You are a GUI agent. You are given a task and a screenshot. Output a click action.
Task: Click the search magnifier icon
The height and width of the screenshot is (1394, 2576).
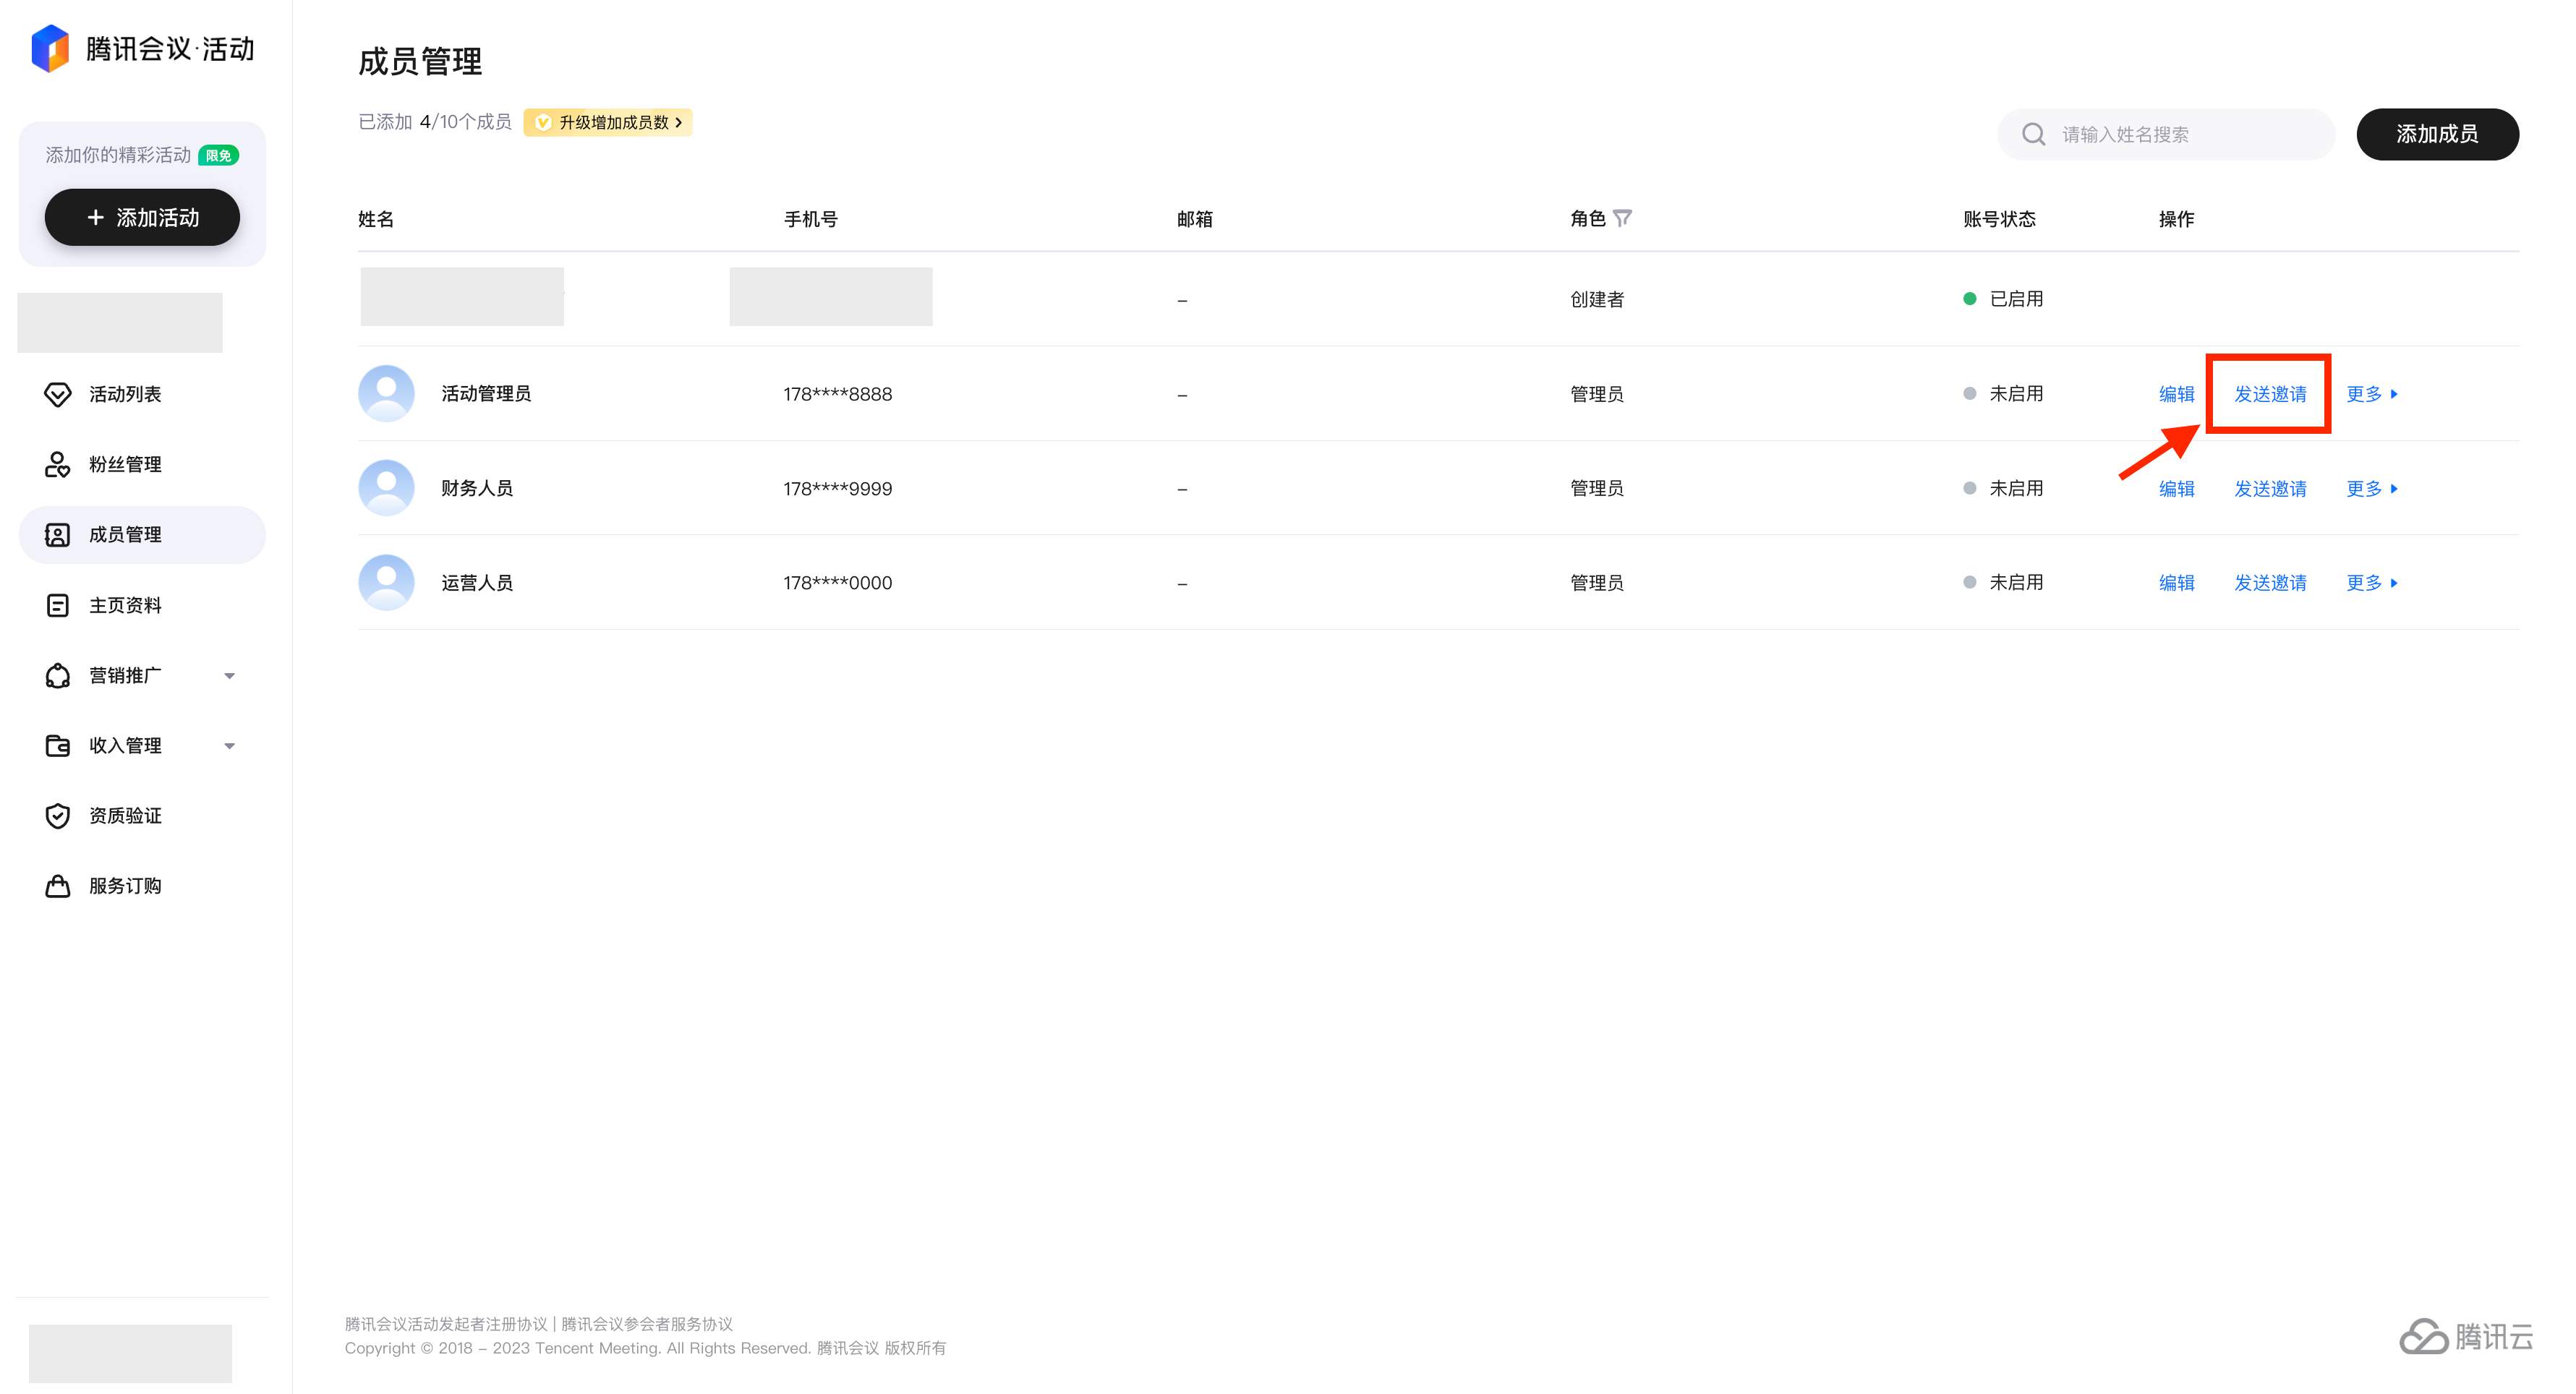2033,134
